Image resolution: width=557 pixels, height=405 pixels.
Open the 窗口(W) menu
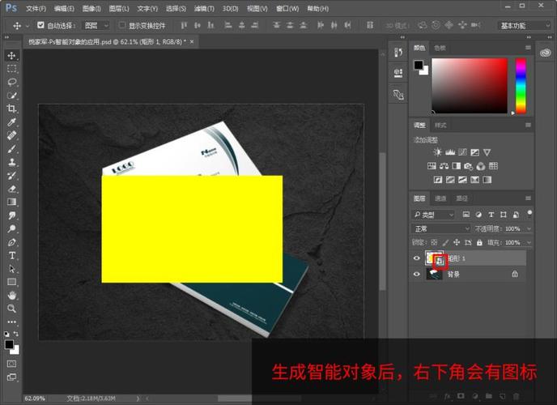pos(287,8)
